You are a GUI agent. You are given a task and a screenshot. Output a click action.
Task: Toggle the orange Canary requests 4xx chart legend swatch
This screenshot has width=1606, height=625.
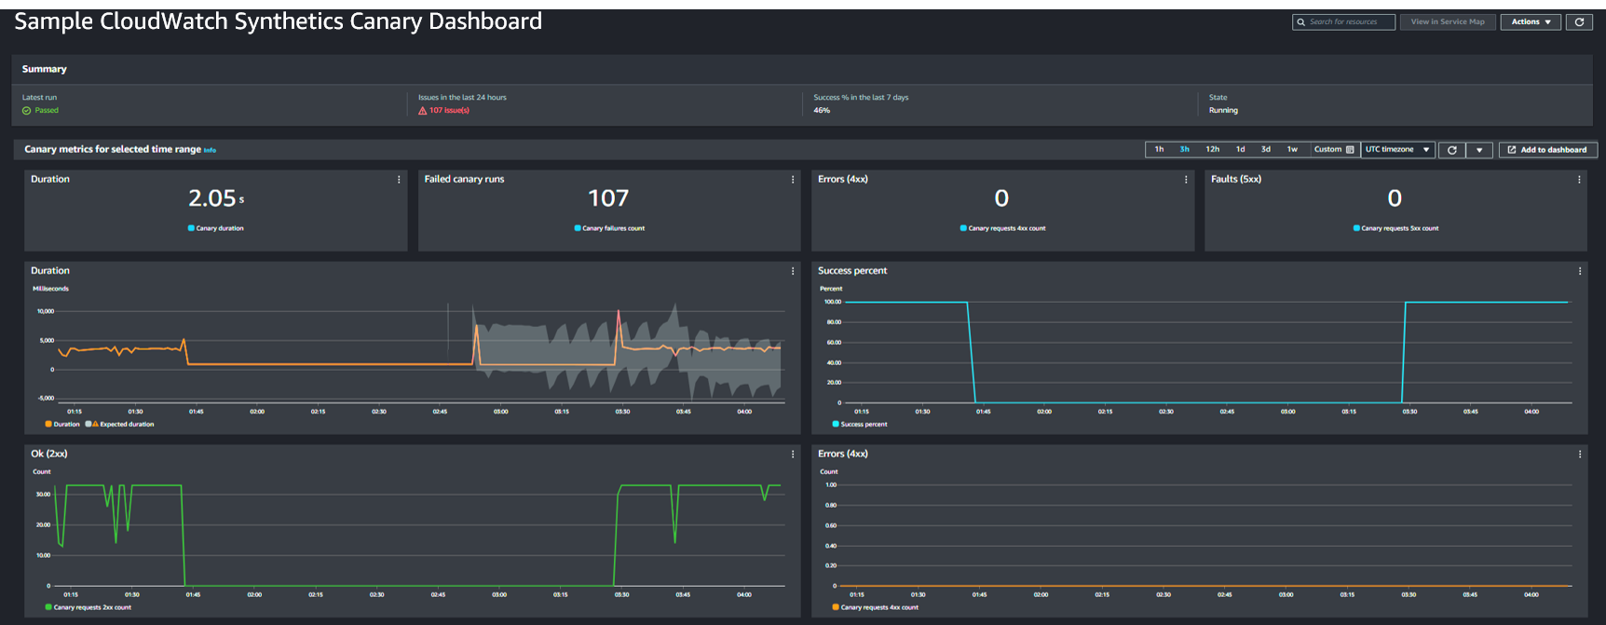(x=836, y=607)
